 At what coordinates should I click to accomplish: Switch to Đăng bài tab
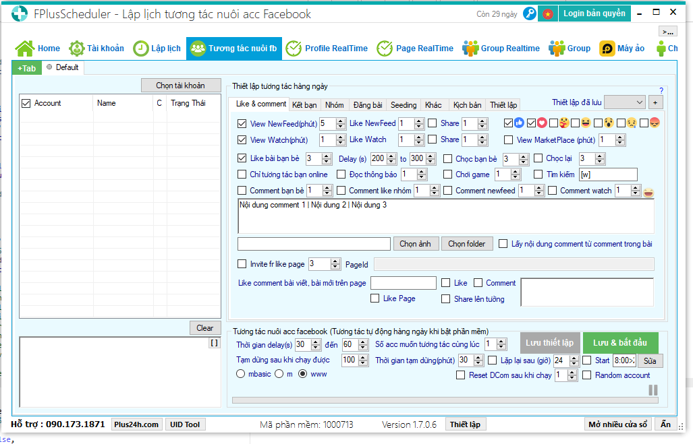coord(368,105)
